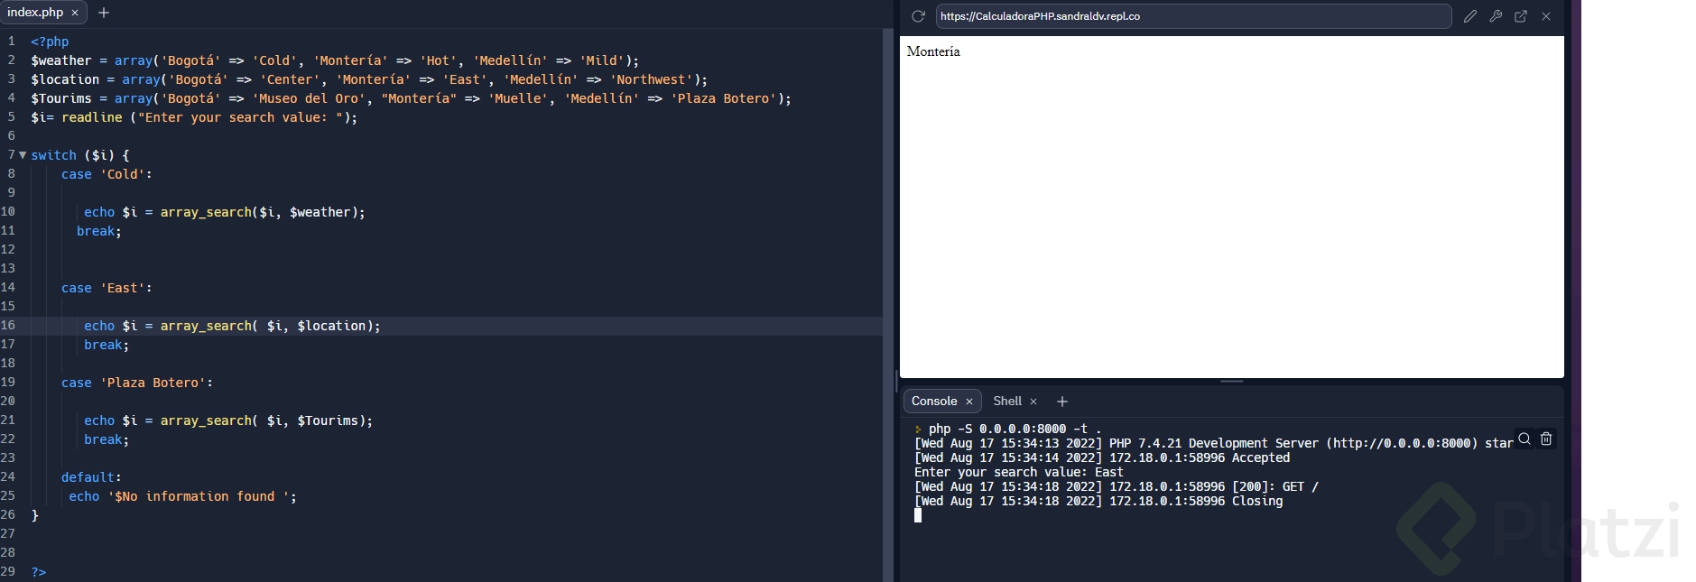Close the index.php editor tab
The image size is (1696, 582).
pos(75,13)
